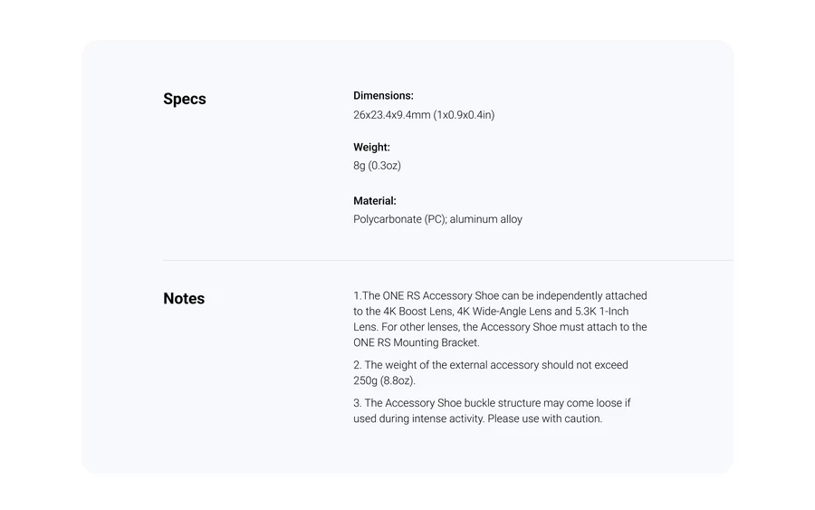Click the (1x0.9x0.4in) inch measurement
This screenshot has width=815, height=510.
(x=464, y=115)
